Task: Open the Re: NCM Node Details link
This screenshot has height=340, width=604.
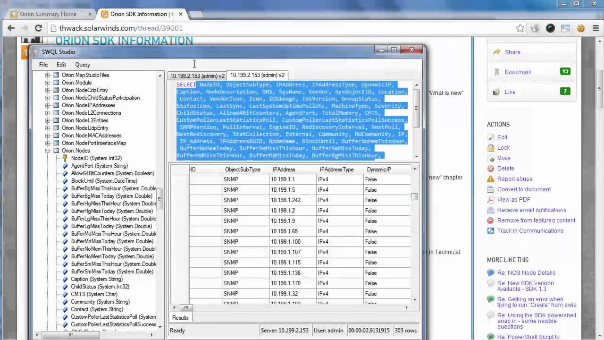Action: point(526,273)
